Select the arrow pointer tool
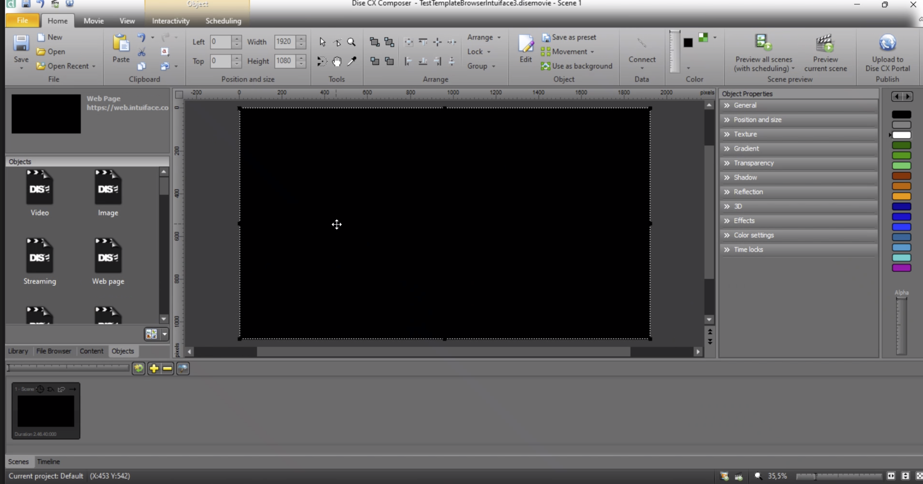Screen dimensions: 923x484 [322, 42]
